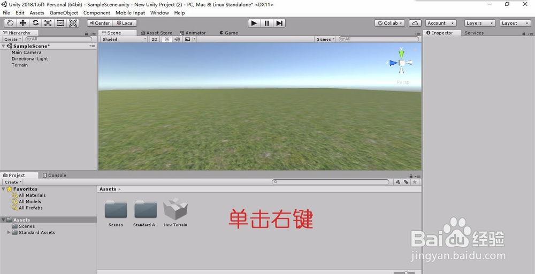
Task: Switch to the Services tab
Action: pos(474,33)
